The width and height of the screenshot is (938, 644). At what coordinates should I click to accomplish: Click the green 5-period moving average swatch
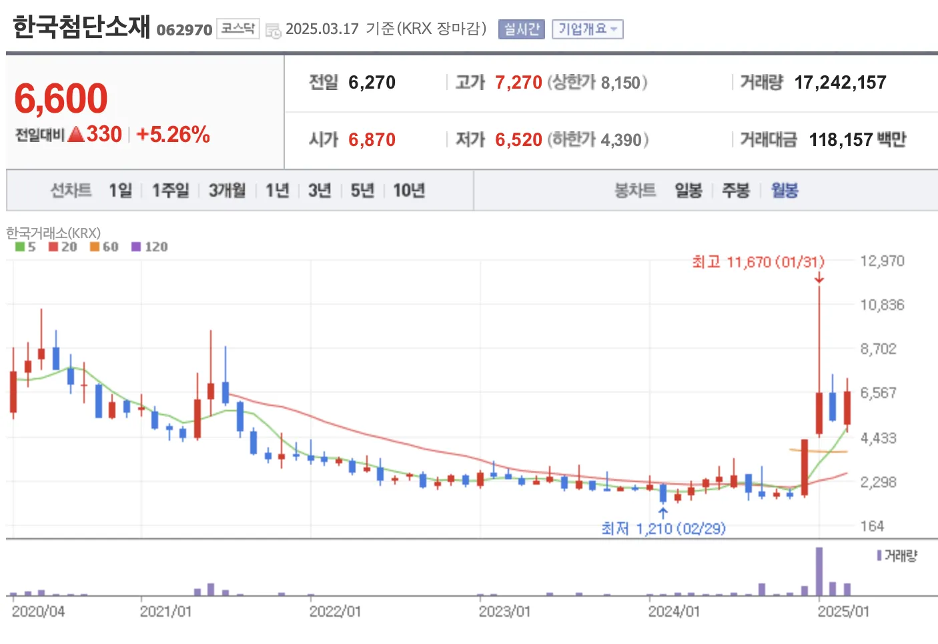(20, 247)
